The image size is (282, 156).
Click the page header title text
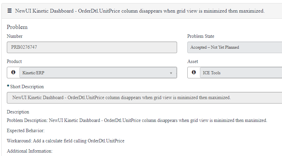[x=140, y=11]
